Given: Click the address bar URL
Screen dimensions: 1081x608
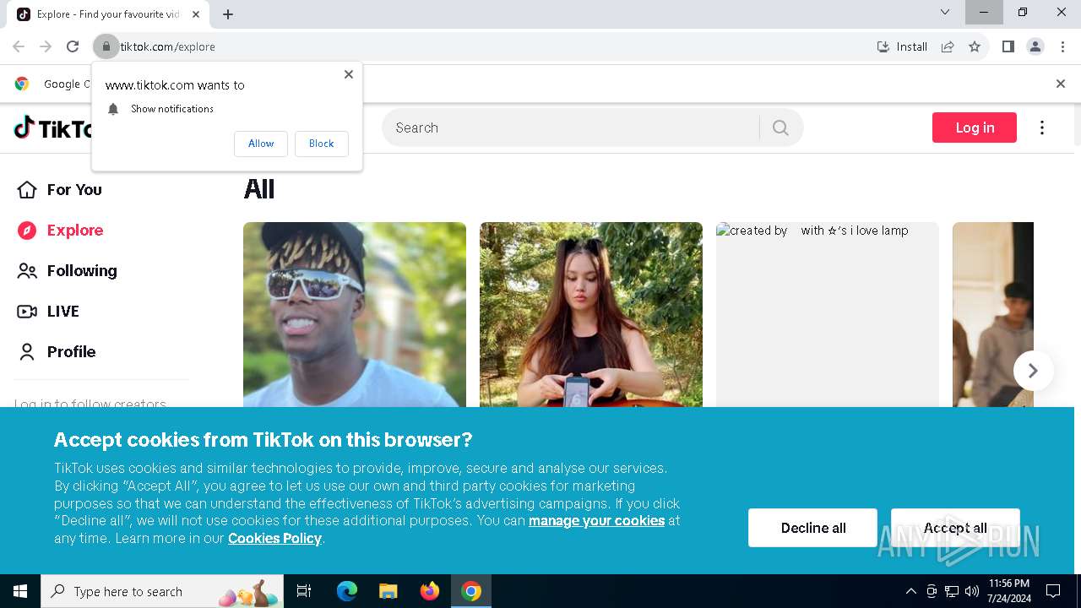Looking at the screenshot, I should 167,47.
